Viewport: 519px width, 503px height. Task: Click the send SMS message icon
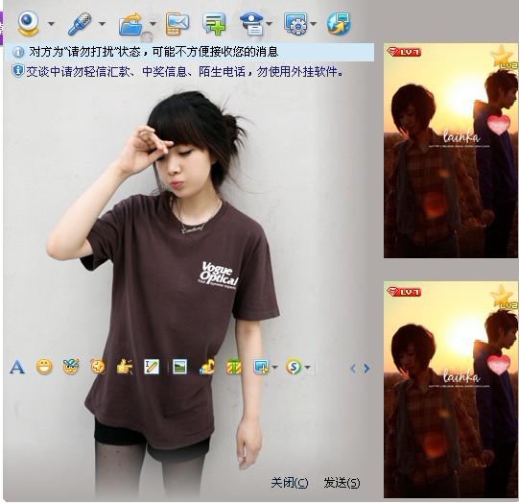point(177,23)
